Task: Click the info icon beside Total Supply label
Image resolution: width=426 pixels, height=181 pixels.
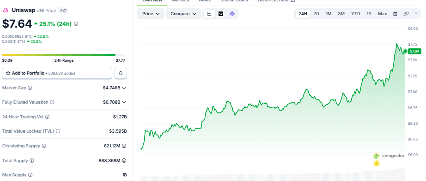Action: [x=32, y=160]
